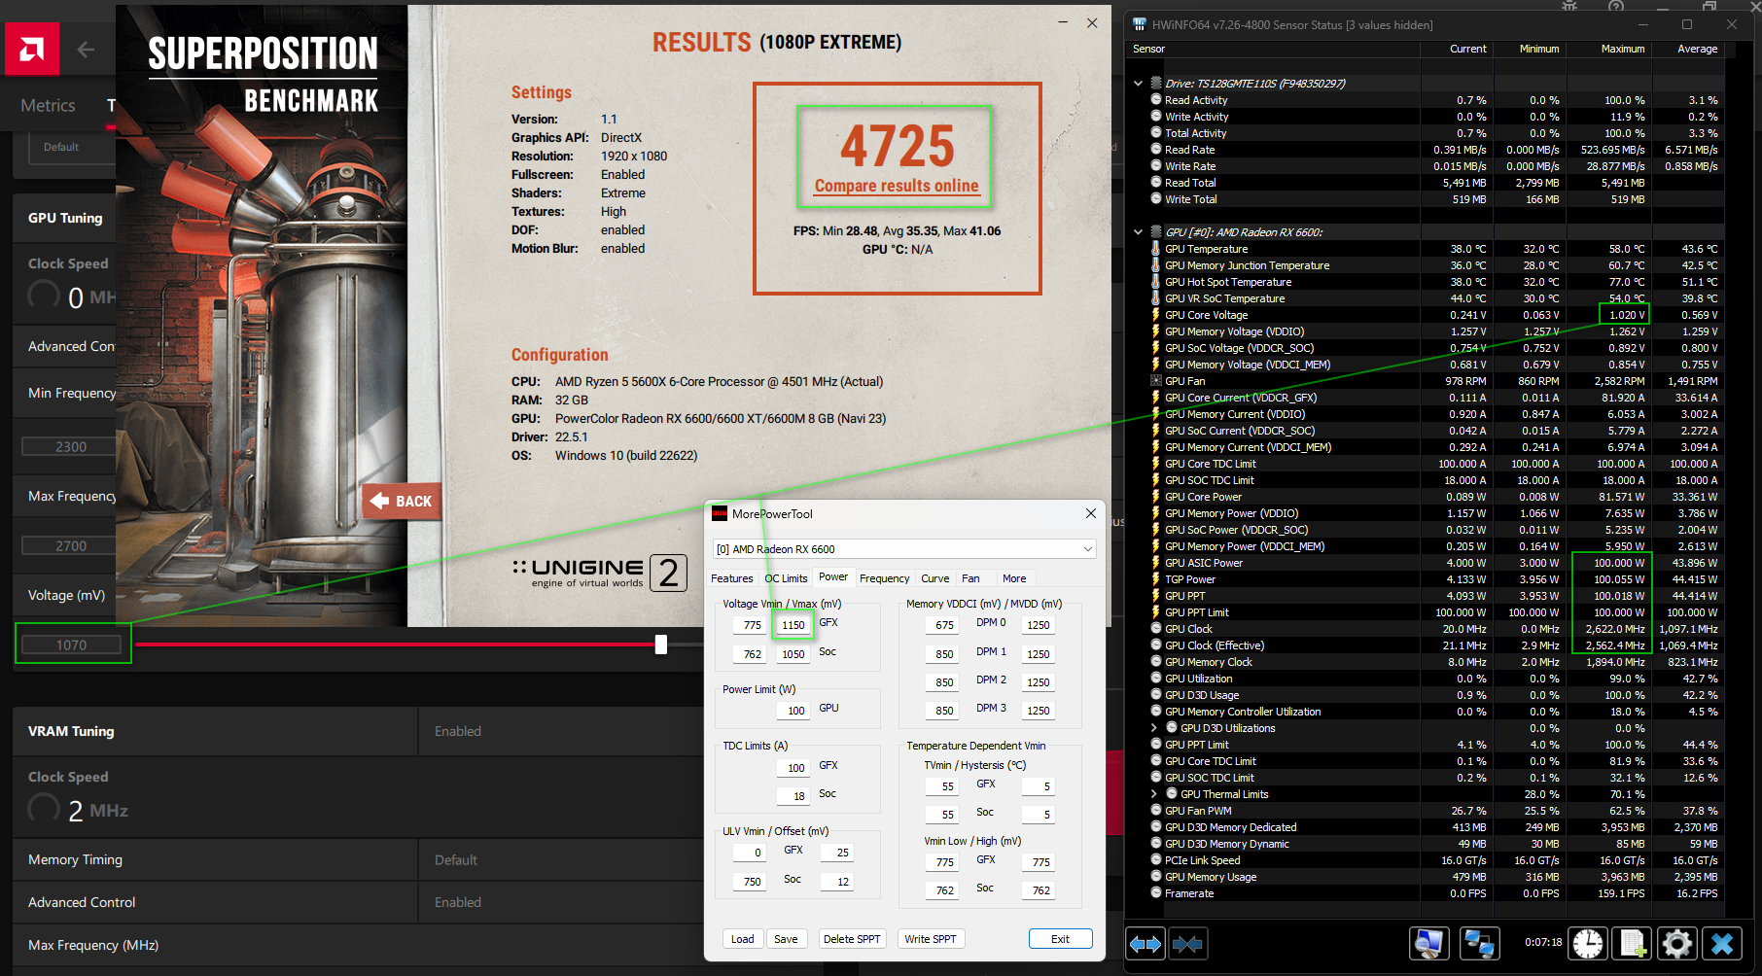Select the GPU ASIC Power row
The width and height of the screenshot is (1762, 976).
tap(1435, 563)
